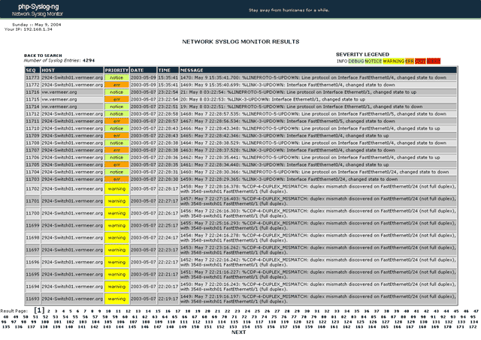This screenshot has height=340, width=481.
Task: Click the DEBUG severity legend swatch
Action: [356, 62]
